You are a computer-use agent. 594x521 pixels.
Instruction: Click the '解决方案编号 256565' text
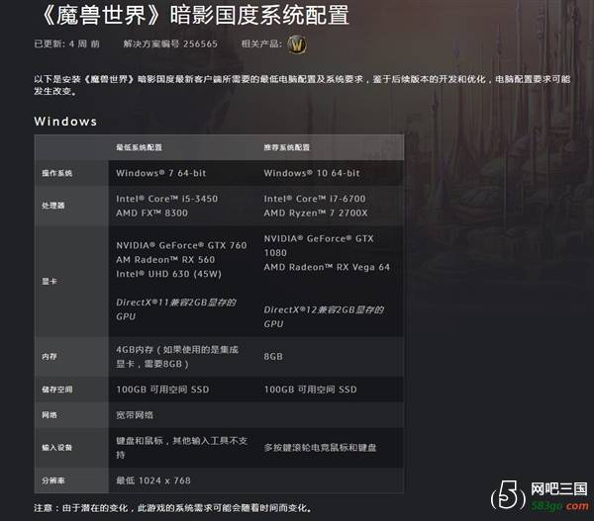(x=170, y=43)
